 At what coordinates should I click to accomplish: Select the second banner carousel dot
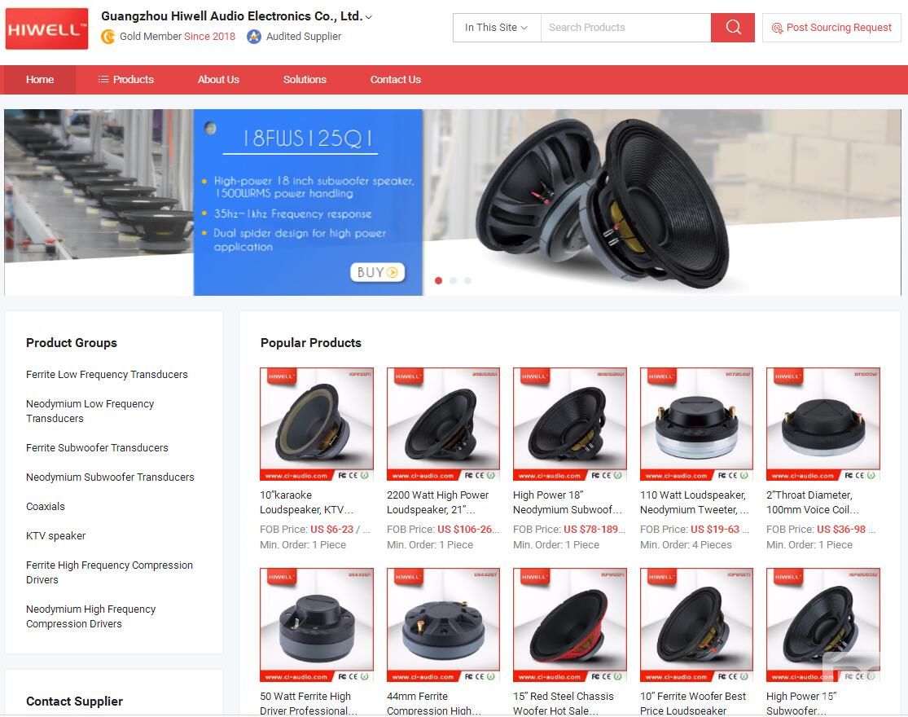453,280
